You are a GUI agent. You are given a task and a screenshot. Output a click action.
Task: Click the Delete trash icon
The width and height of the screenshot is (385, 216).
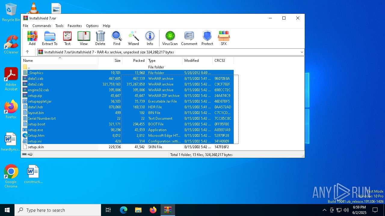point(100,38)
